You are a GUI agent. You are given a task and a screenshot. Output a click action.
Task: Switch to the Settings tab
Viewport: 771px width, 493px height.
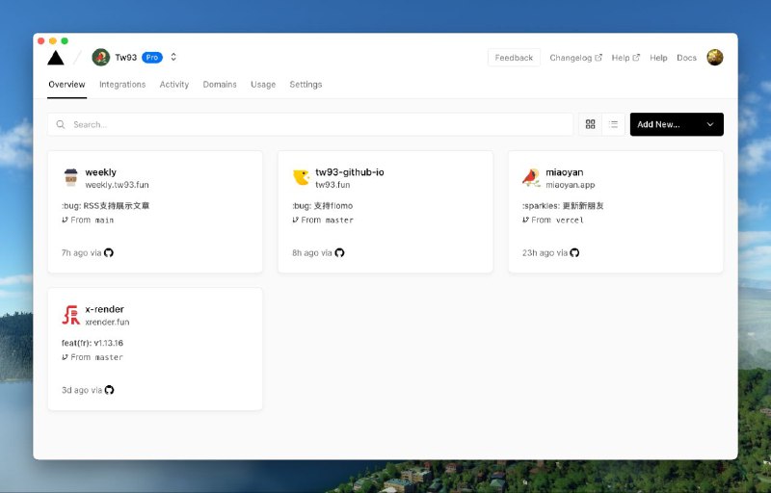(x=306, y=85)
